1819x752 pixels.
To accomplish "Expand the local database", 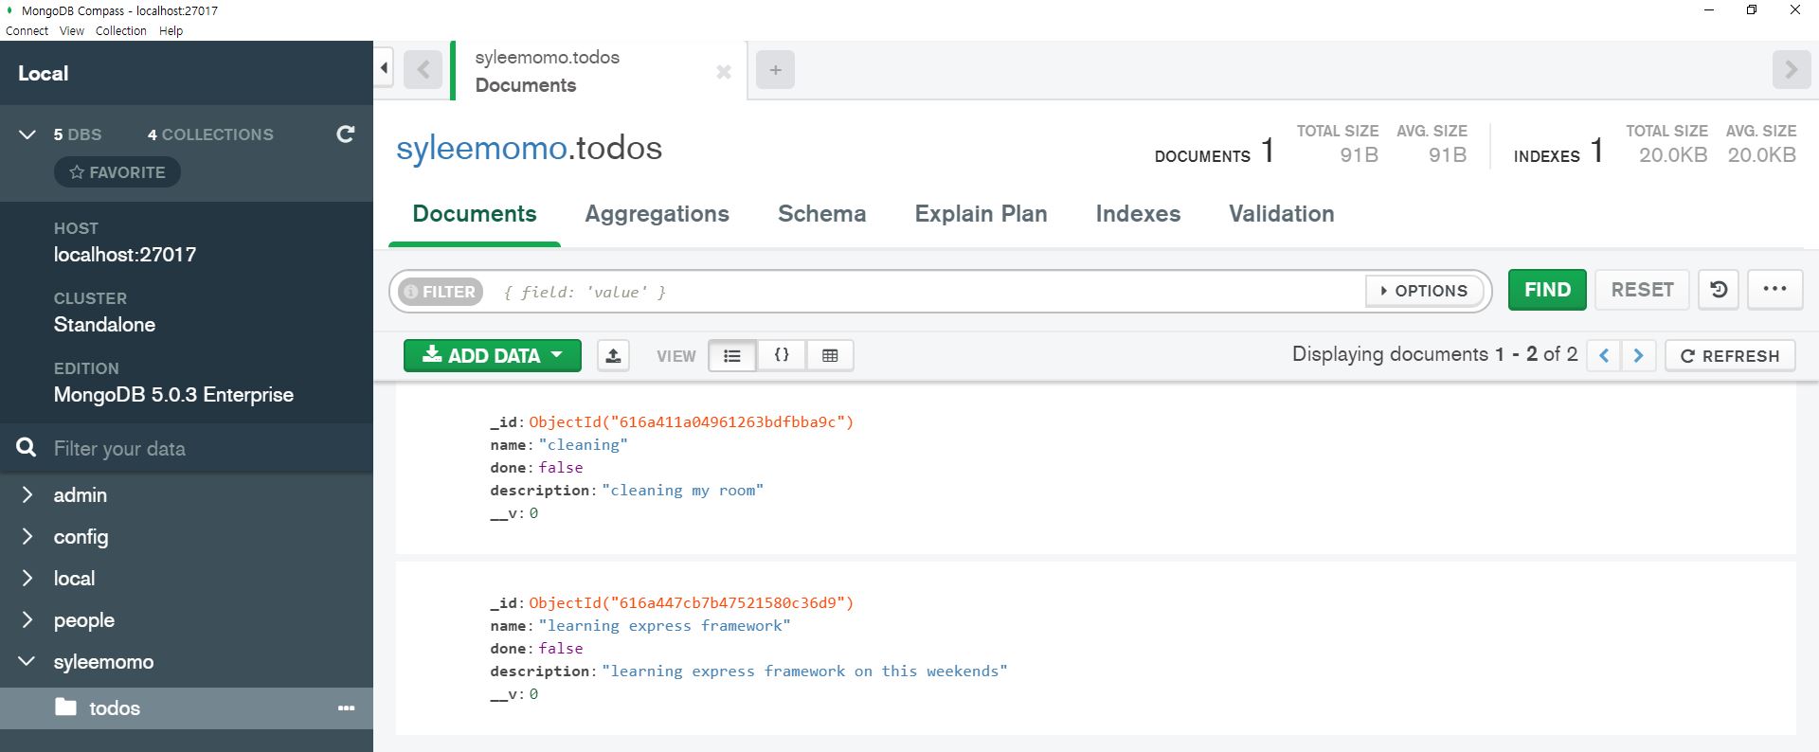I will click(x=27, y=578).
